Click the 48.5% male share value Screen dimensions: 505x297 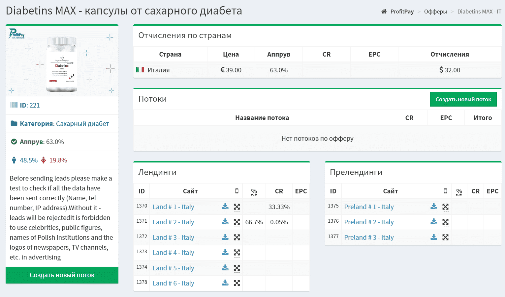29,160
